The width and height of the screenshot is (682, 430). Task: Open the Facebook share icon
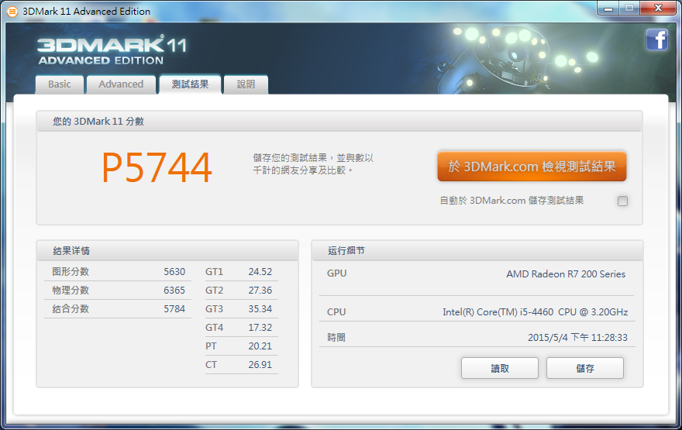click(656, 40)
